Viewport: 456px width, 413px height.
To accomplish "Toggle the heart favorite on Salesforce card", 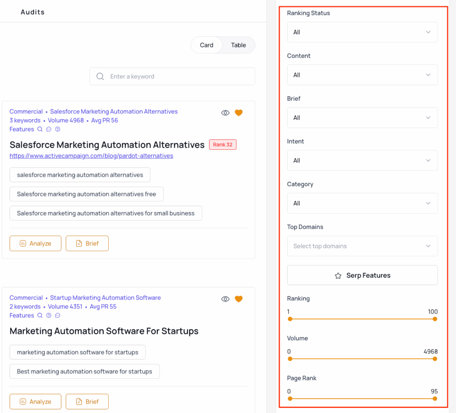I will (239, 113).
